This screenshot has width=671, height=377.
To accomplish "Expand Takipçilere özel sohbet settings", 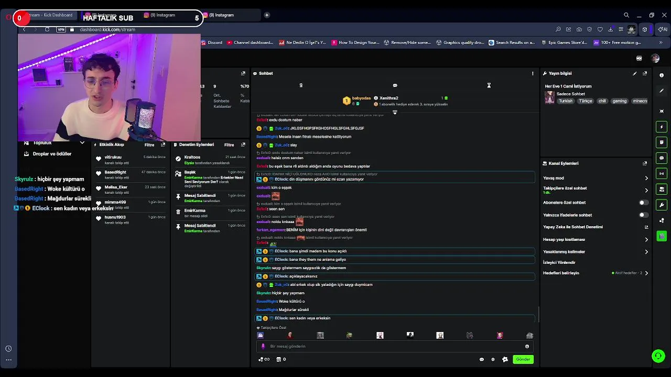I will point(646,190).
